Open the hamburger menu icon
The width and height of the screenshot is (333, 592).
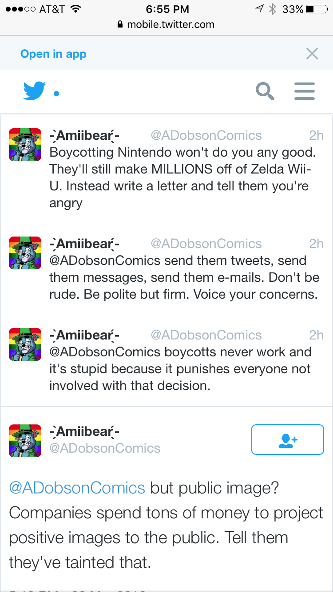point(305,91)
